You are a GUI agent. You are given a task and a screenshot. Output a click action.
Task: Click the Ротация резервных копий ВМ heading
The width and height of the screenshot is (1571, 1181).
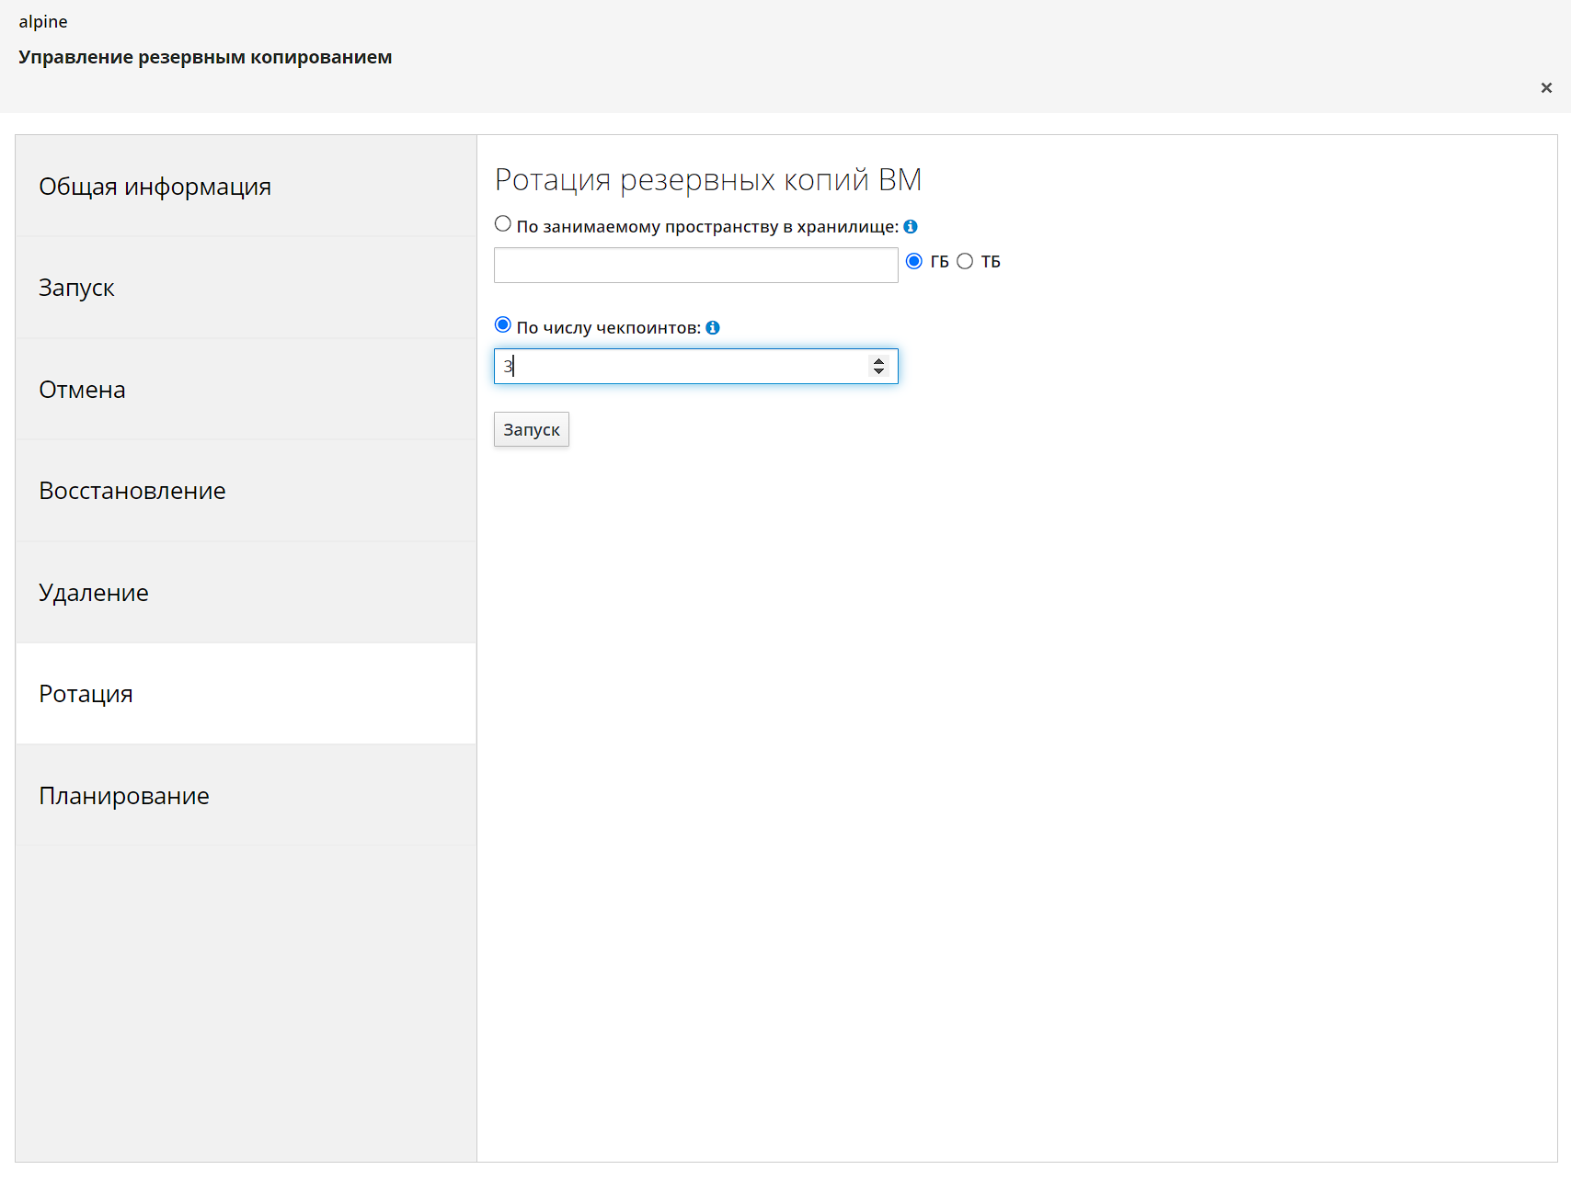point(707,180)
